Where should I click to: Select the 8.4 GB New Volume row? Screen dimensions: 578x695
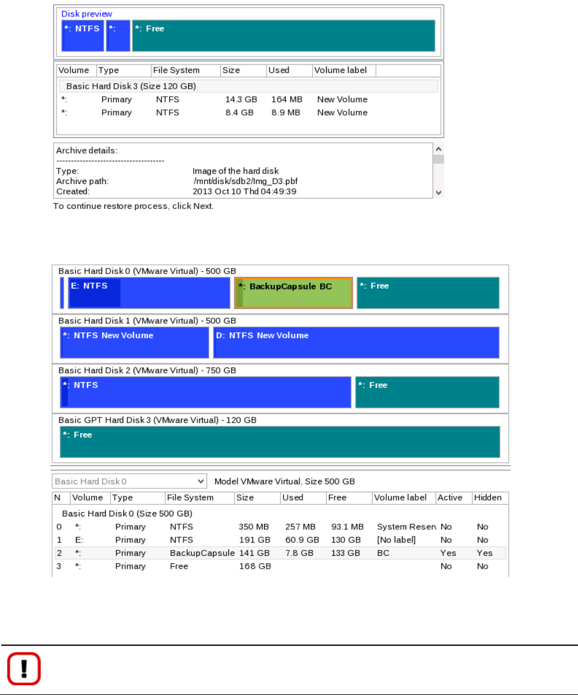click(x=248, y=112)
